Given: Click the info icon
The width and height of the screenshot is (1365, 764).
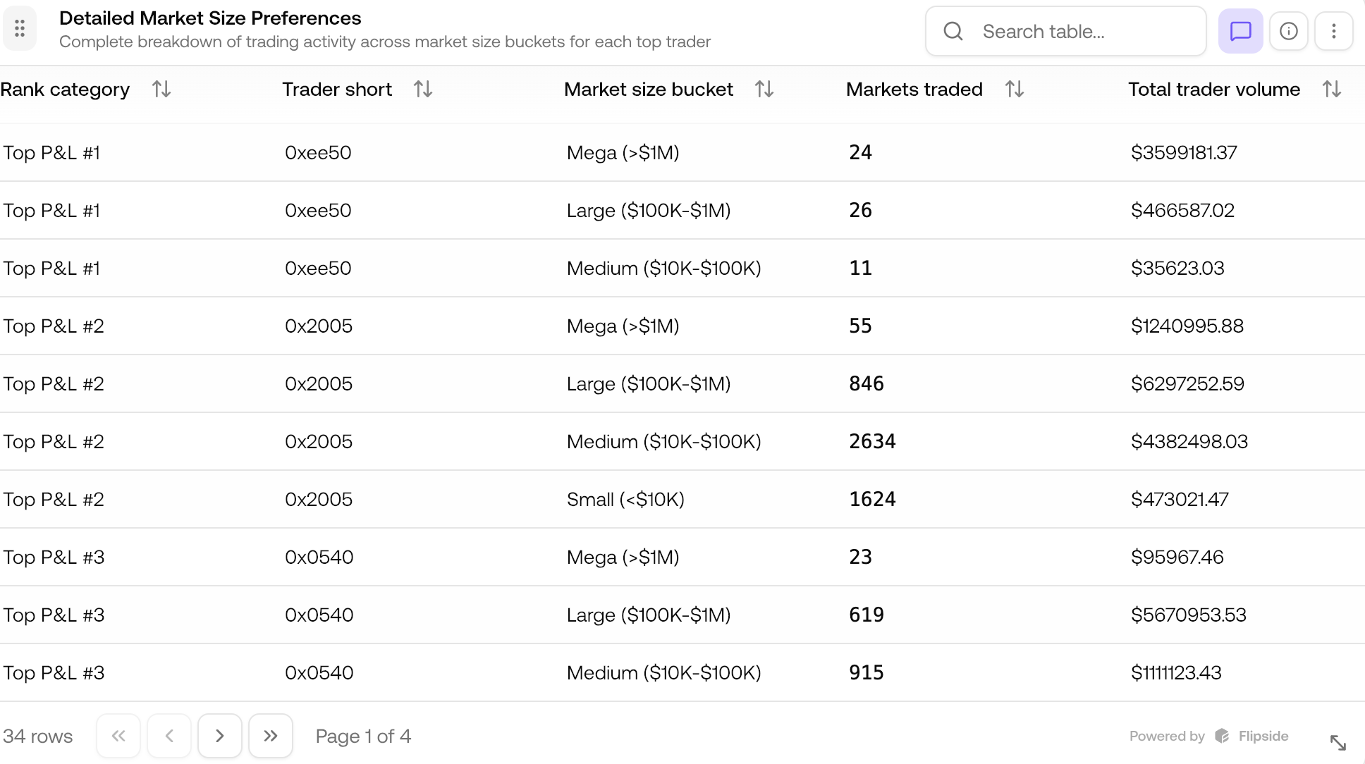Looking at the screenshot, I should [1288, 31].
